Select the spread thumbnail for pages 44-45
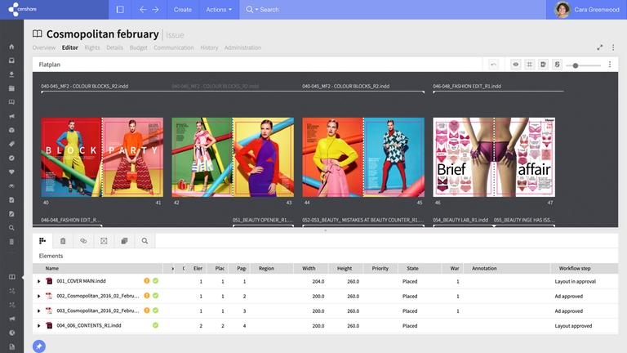 point(363,157)
